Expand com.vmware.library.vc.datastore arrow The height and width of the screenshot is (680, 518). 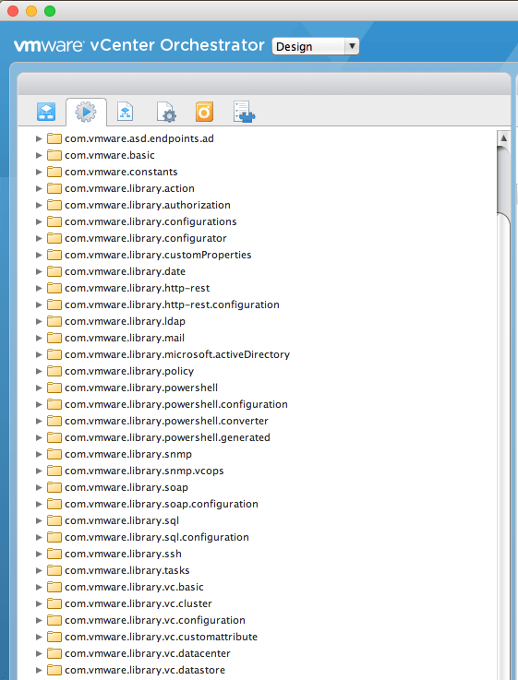39,670
